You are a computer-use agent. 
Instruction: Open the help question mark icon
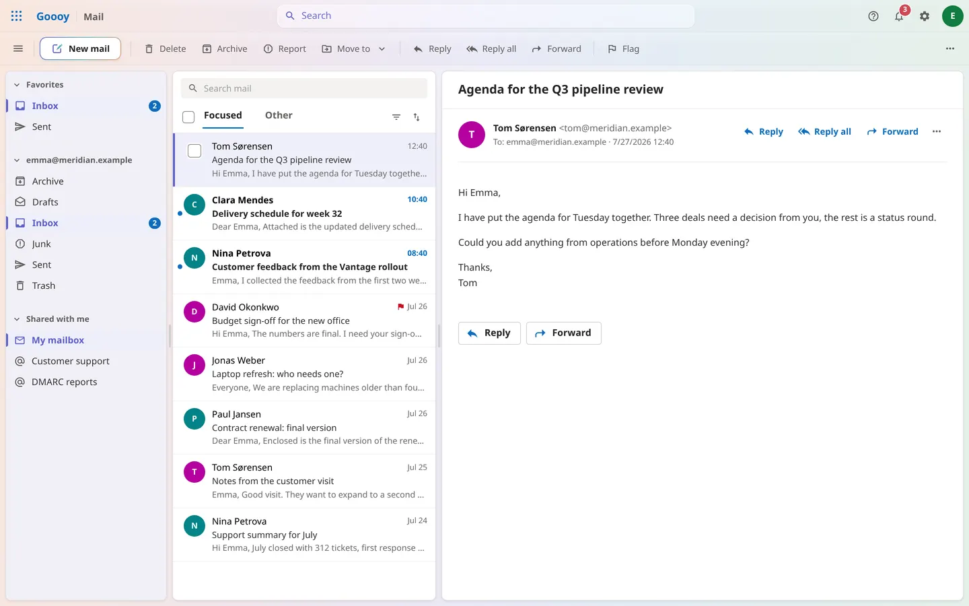[873, 16]
